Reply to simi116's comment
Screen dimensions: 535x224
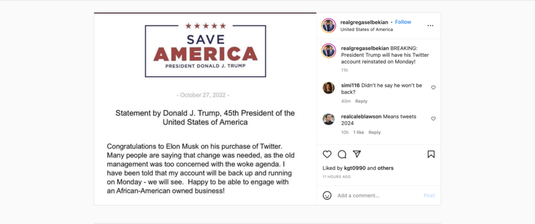coord(361,101)
